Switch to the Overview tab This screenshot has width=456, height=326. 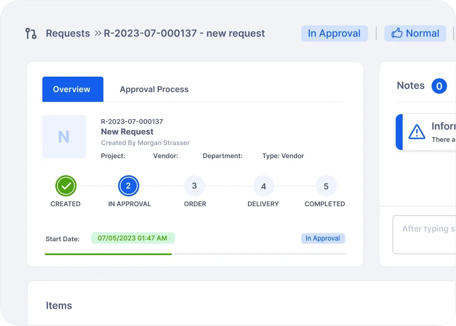pyautogui.click(x=73, y=89)
